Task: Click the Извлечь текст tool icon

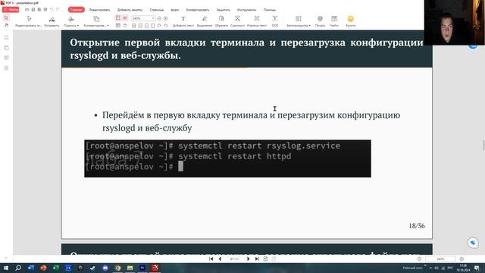Action: (x=257, y=19)
